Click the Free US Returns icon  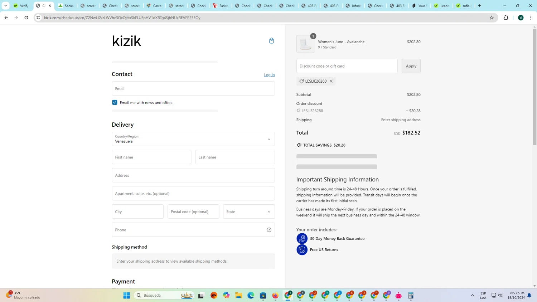(302, 250)
